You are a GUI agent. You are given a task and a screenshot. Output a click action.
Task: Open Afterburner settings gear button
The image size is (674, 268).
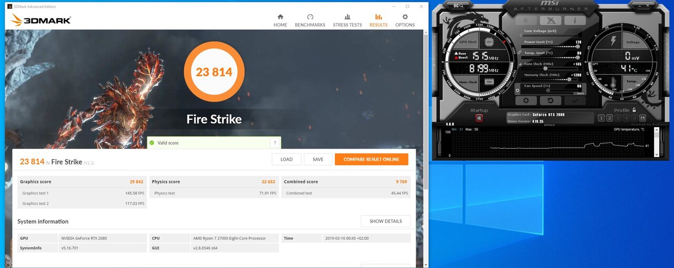526,100
